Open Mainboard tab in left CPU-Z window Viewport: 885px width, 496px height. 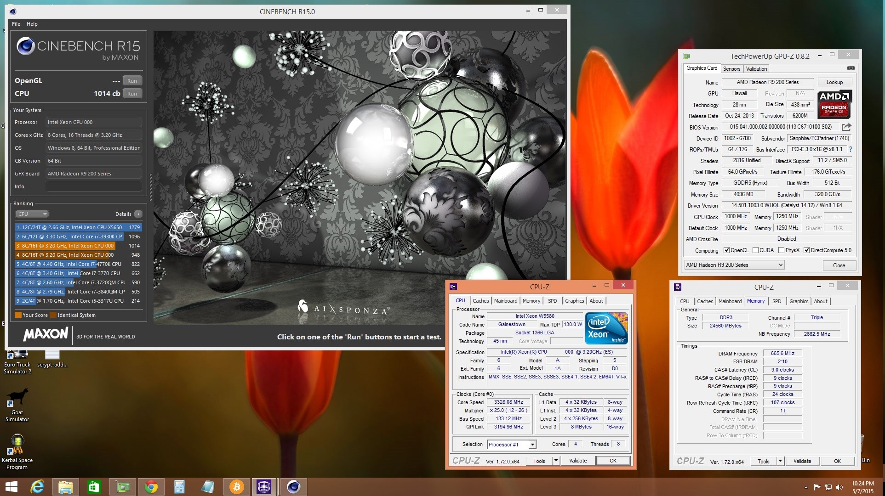(506, 301)
